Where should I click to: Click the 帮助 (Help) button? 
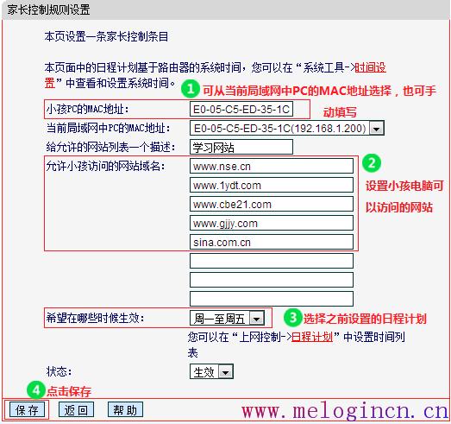click(x=125, y=409)
